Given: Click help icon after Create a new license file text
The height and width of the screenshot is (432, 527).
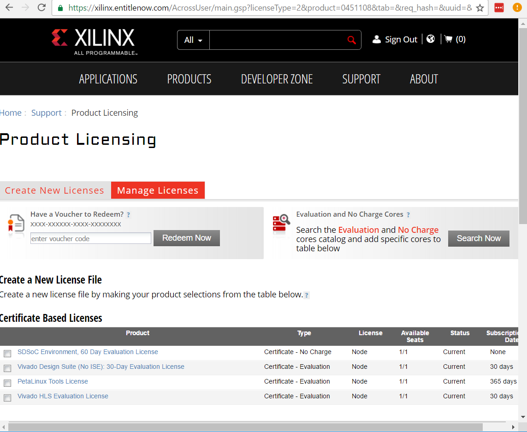Looking at the screenshot, I should 307,295.
